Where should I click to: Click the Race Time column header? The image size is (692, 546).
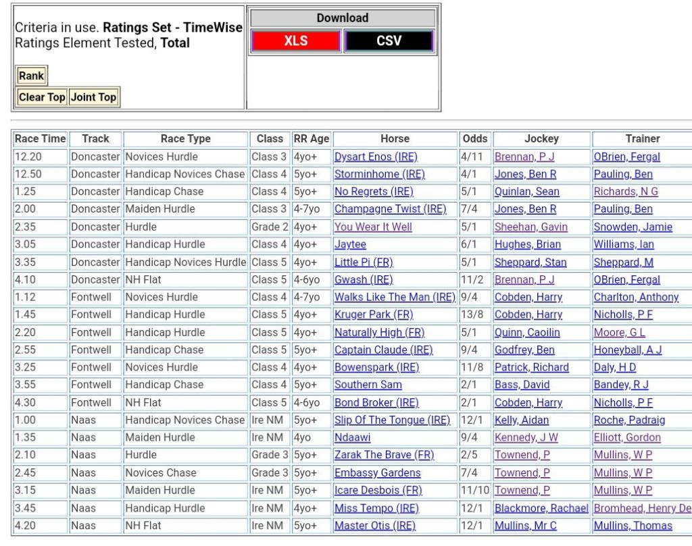coord(41,138)
